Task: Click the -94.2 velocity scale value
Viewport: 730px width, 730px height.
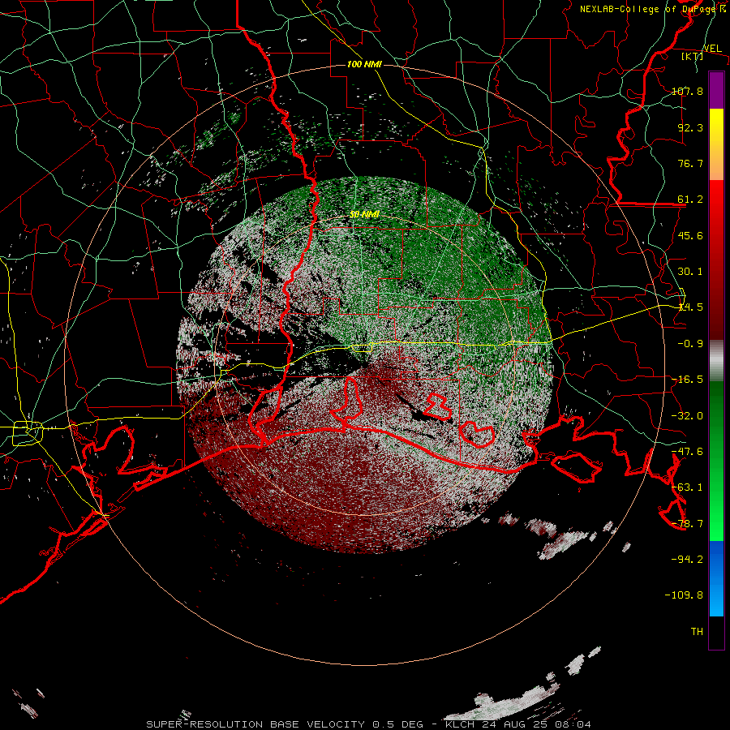Action: pos(687,559)
